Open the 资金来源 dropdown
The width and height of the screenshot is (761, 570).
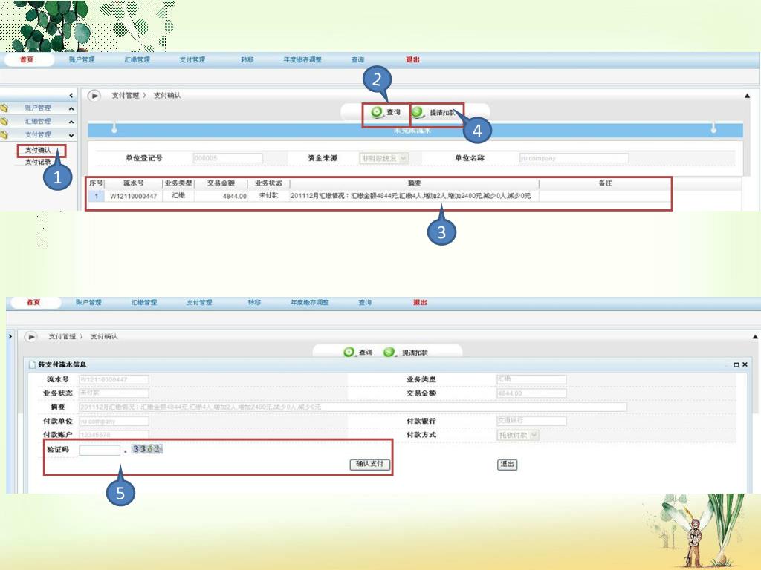[404, 158]
